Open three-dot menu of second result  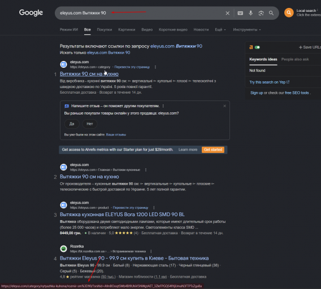(x=146, y=170)
